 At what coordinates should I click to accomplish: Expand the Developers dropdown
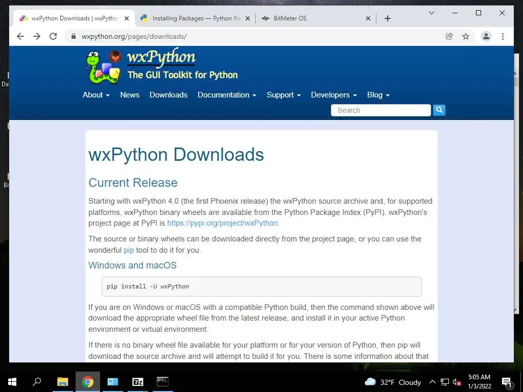click(x=334, y=95)
